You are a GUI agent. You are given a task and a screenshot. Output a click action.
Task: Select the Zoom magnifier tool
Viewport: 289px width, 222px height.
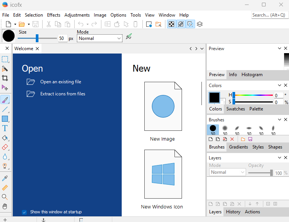(5, 197)
